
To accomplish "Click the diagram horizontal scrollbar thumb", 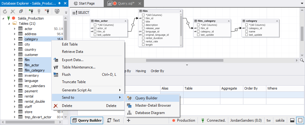I will [x=184, y=60].
